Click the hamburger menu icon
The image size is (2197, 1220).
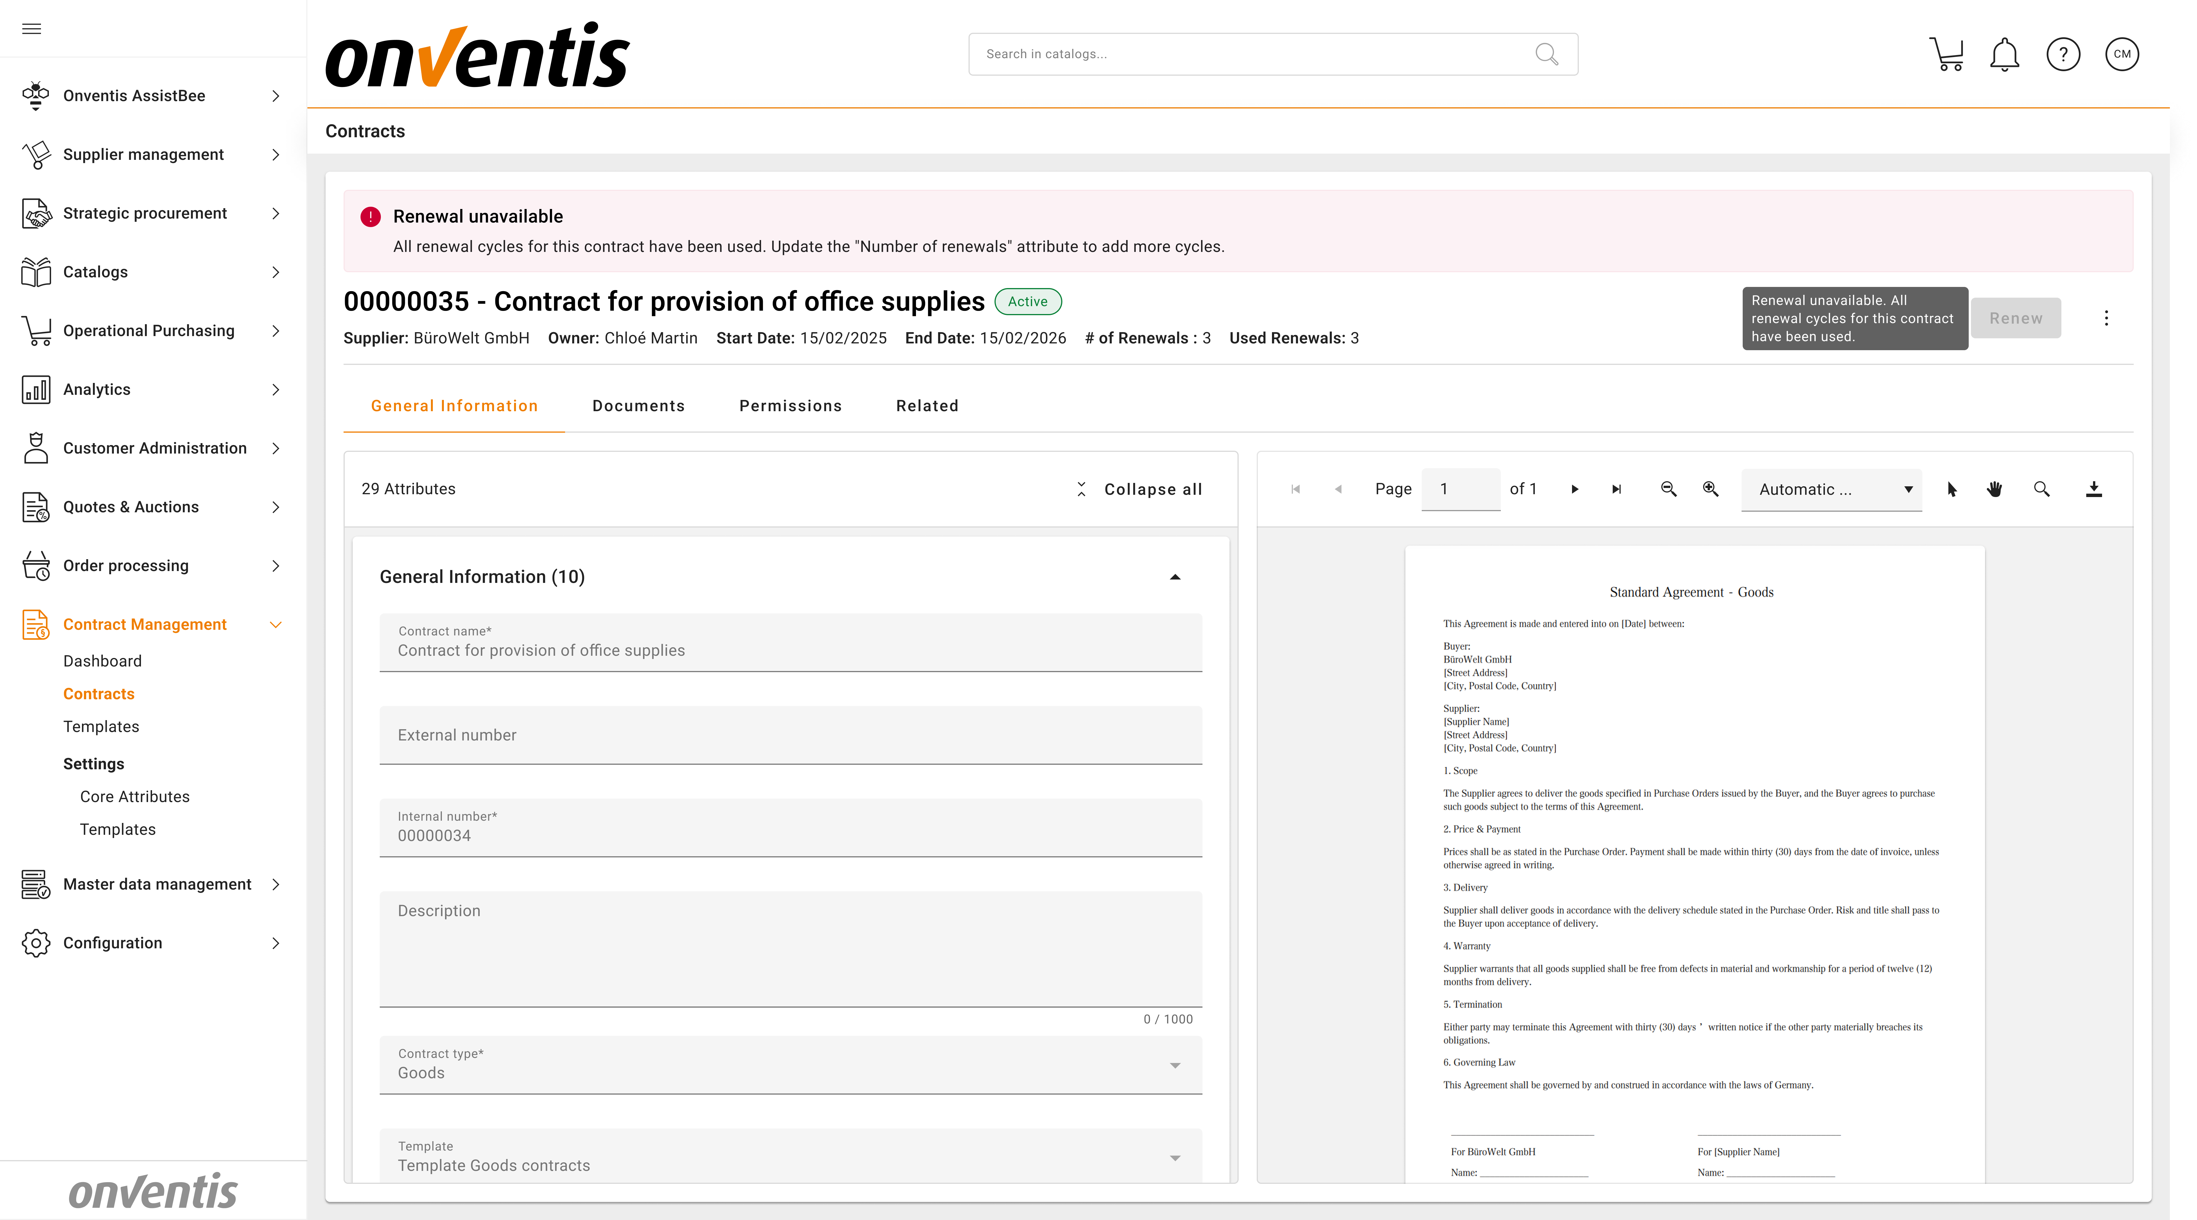coord(32,29)
